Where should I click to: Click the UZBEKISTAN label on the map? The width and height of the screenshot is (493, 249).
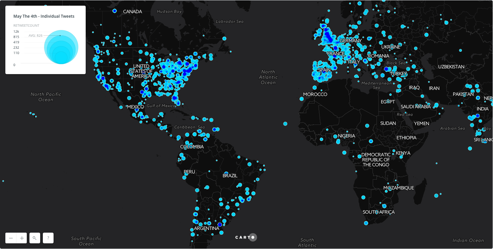coord(451,67)
